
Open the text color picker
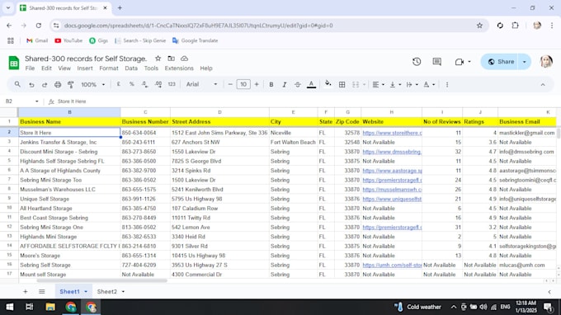(x=311, y=85)
